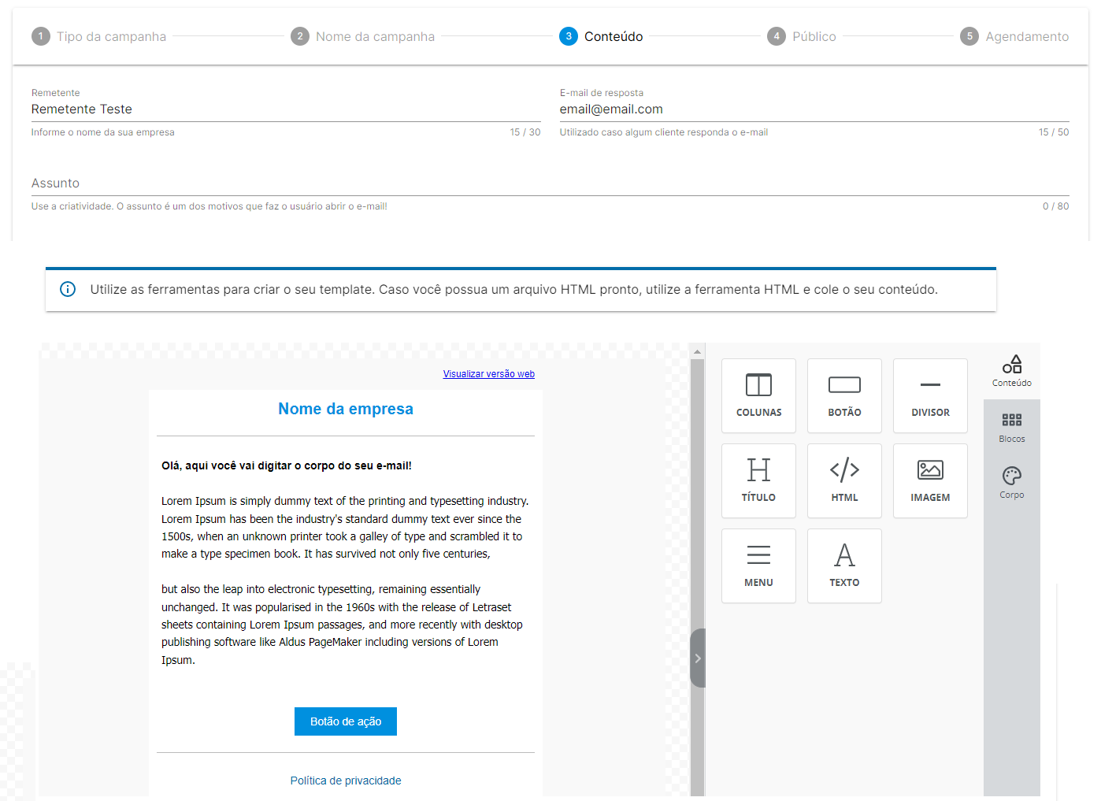This screenshot has height=801, width=1101.
Task: Add a Divisor content block
Action: click(x=930, y=395)
